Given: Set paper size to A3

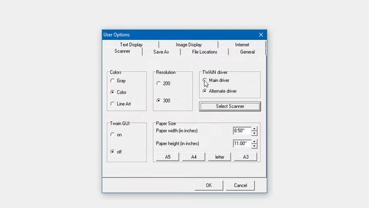Looking at the screenshot, I should (x=246, y=157).
